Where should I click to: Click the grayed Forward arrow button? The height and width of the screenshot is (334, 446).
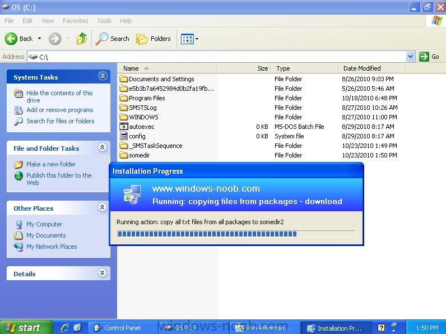[x=55, y=39]
